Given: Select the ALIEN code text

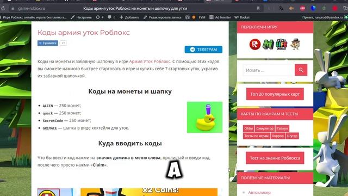Looking at the screenshot, I should 48,106.
